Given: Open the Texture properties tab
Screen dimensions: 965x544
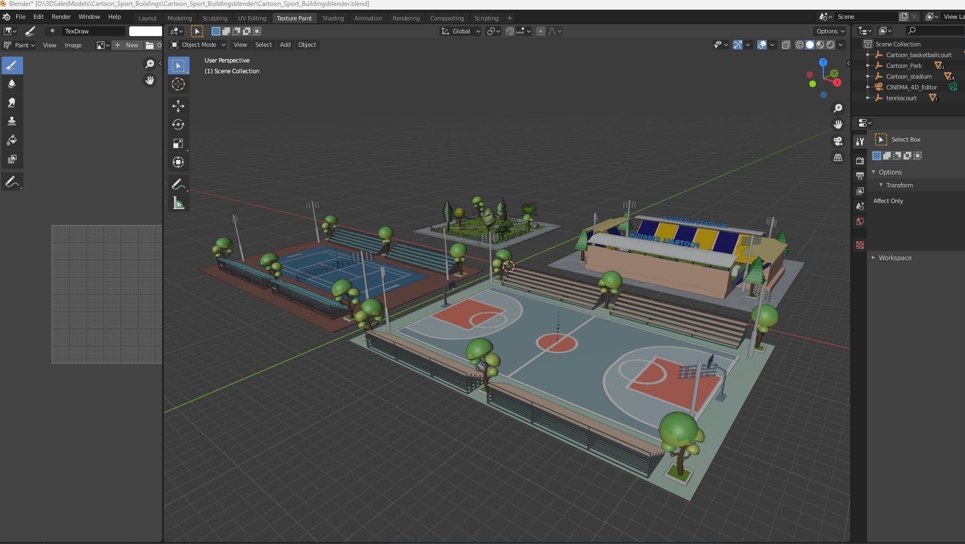Looking at the screenshot, I should [860, 245].
